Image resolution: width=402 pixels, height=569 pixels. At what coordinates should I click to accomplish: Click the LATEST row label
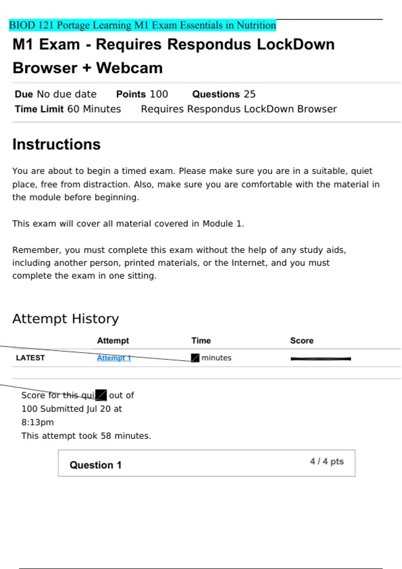tap(30, 358)
